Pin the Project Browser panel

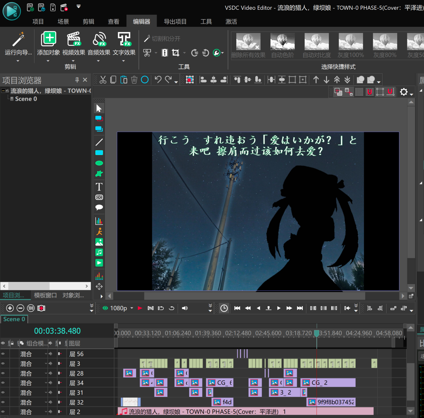77,80
